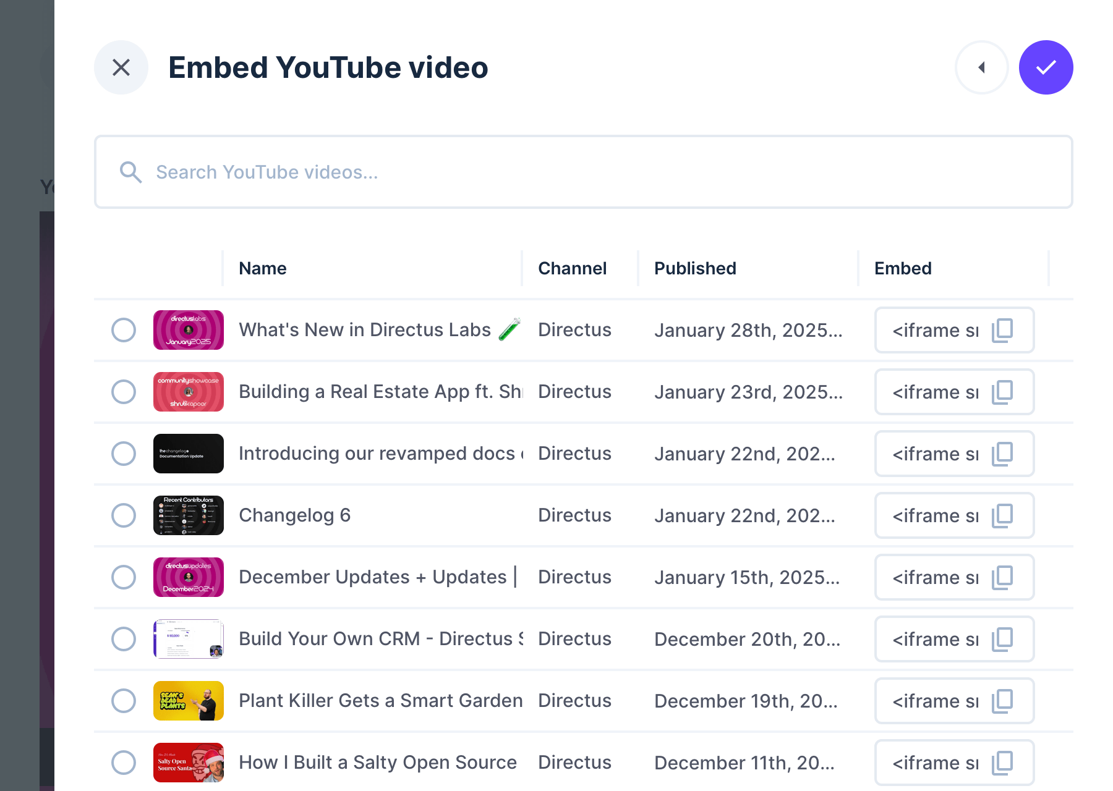This screenshot has width=1113, height=791.
Task: Sort by the Embed column header
Action: pos(903,268)
